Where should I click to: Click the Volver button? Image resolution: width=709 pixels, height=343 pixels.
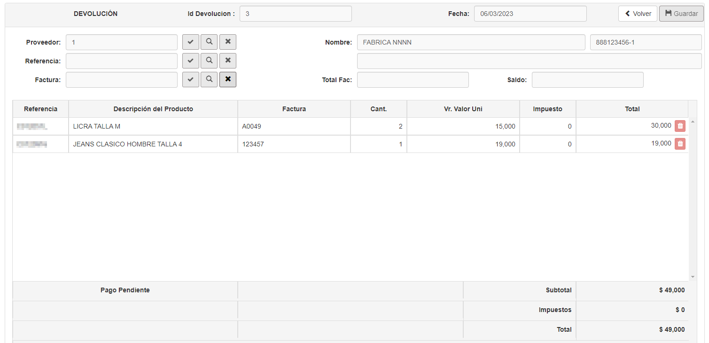[638, 14]
